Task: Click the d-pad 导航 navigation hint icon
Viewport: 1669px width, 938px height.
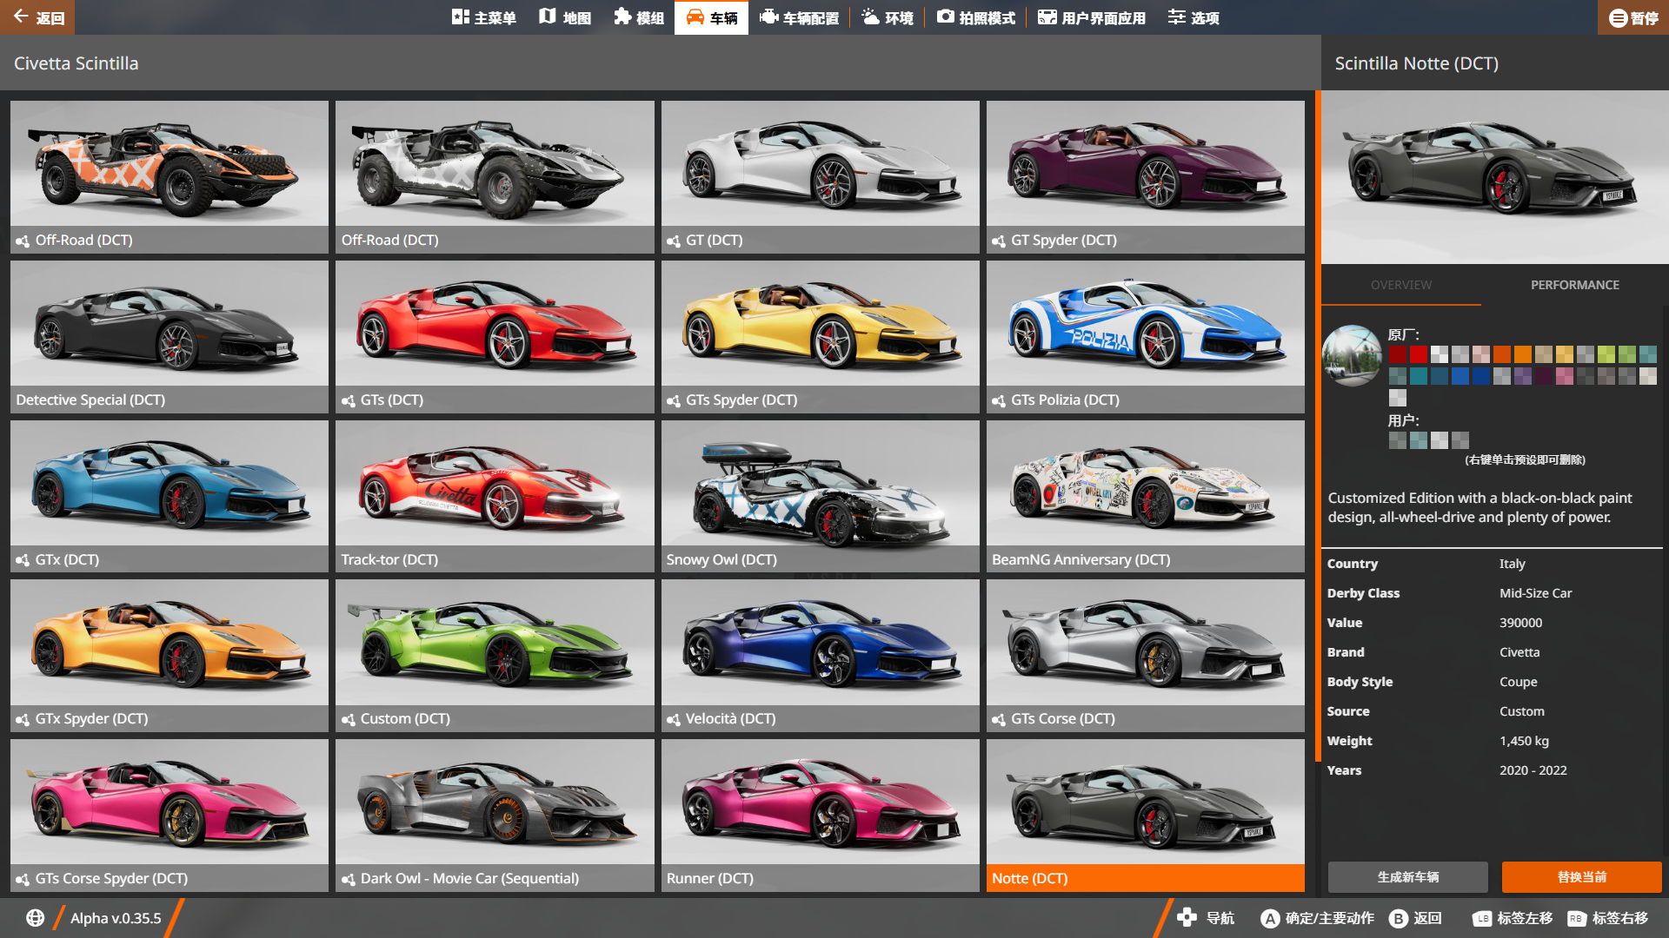Action: pos(1187,918)
